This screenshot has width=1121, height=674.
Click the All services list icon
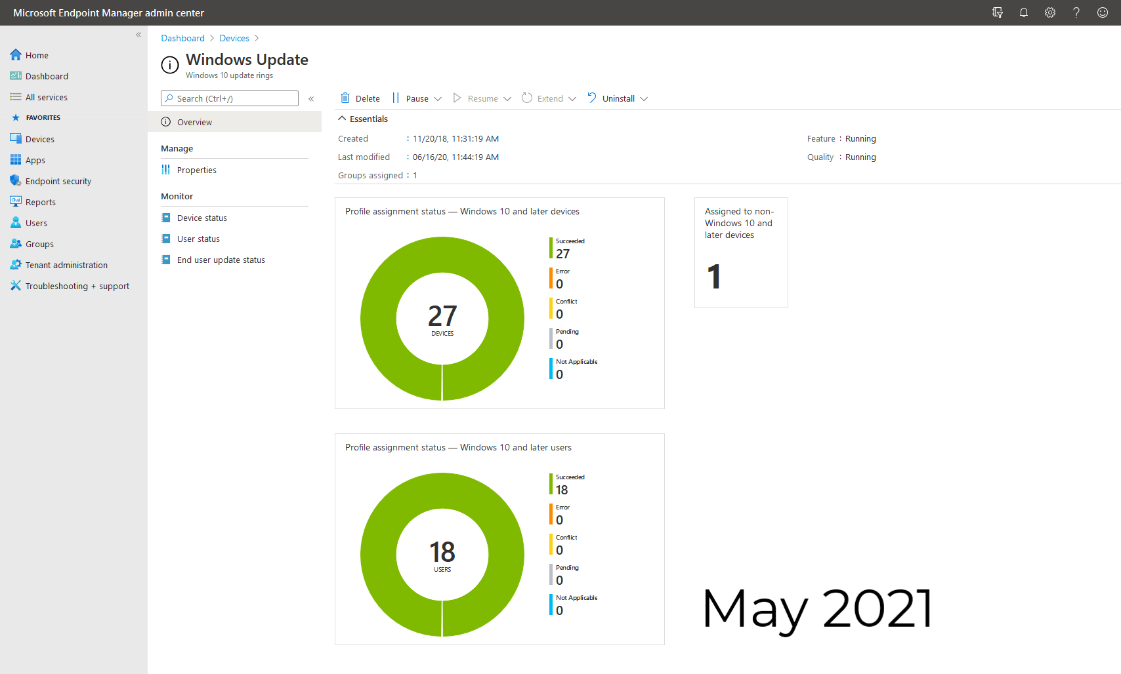click(16, 97)
